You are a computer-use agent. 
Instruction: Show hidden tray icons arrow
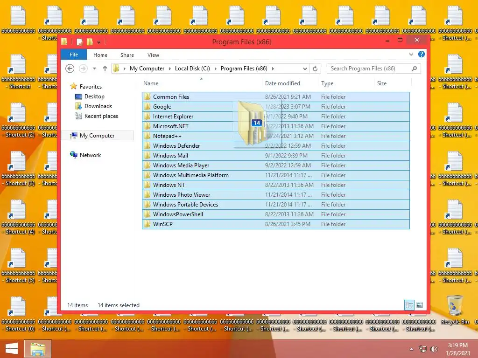[411, 349]
